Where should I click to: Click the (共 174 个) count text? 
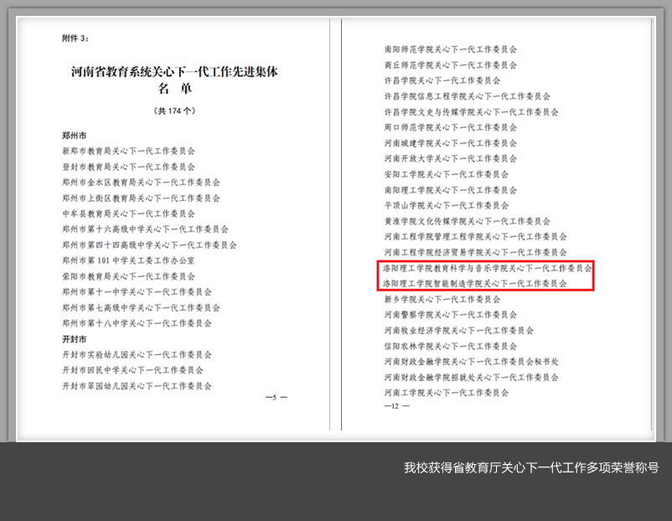click(x=174, y=111)
